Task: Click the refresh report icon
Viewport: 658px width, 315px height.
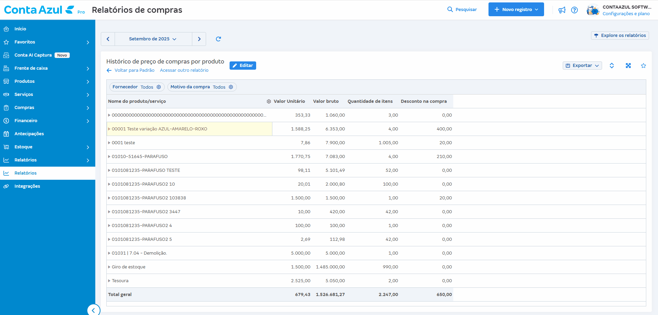Action: tap(218, 39)
